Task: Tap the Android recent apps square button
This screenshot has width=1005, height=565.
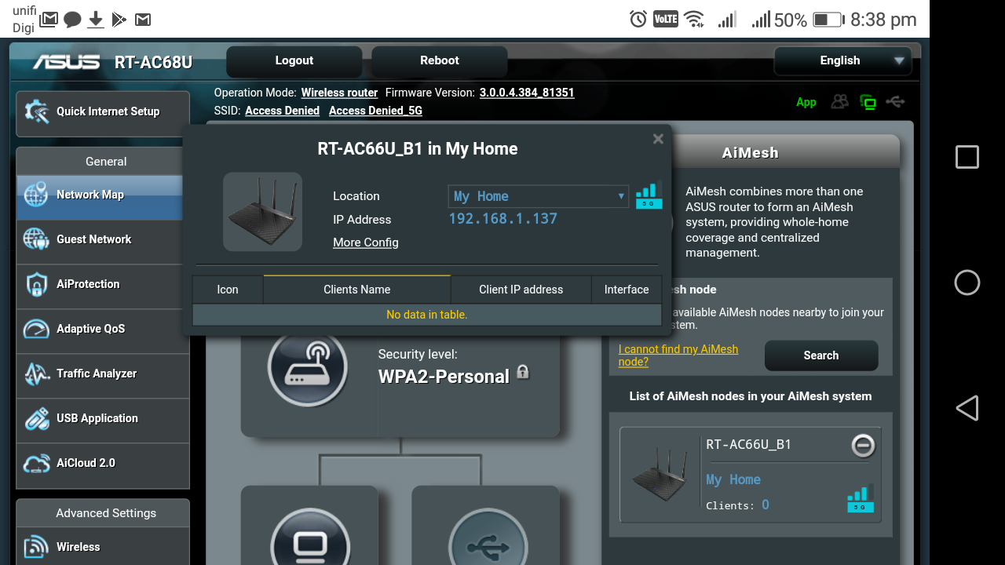Action: 967,157
